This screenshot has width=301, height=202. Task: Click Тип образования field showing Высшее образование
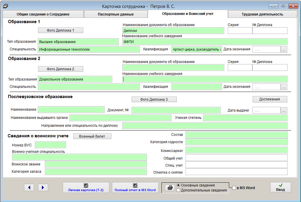point(78,42)
